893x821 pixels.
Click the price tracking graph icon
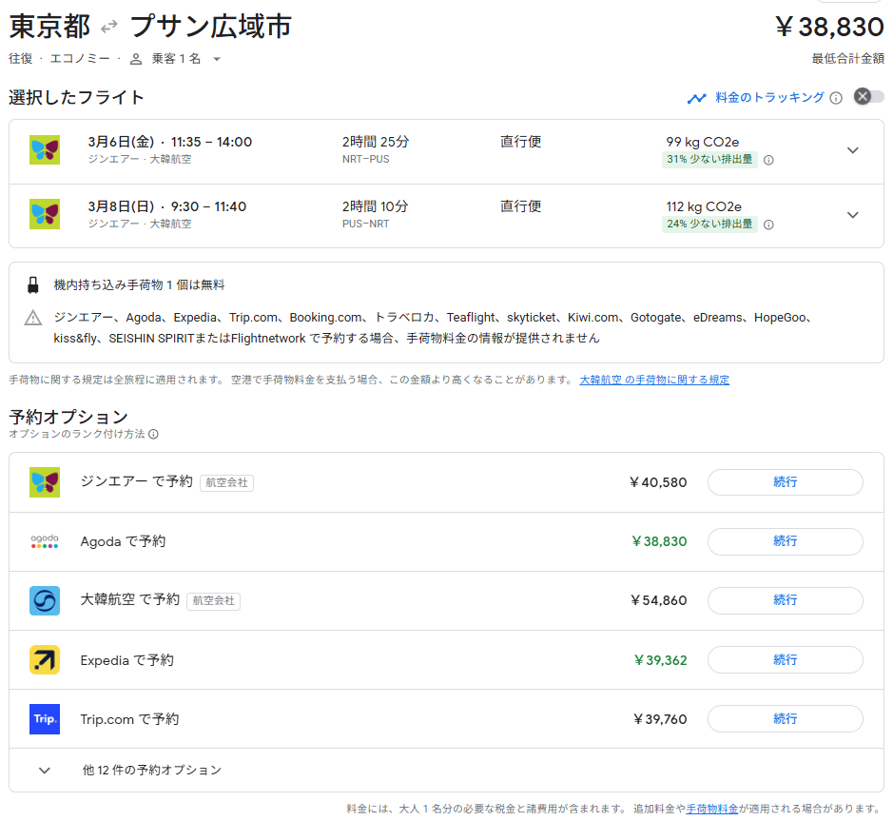[697, 98]
